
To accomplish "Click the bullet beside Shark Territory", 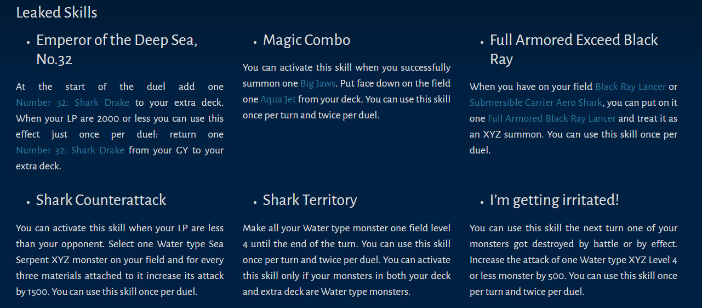I will [255, 202].
